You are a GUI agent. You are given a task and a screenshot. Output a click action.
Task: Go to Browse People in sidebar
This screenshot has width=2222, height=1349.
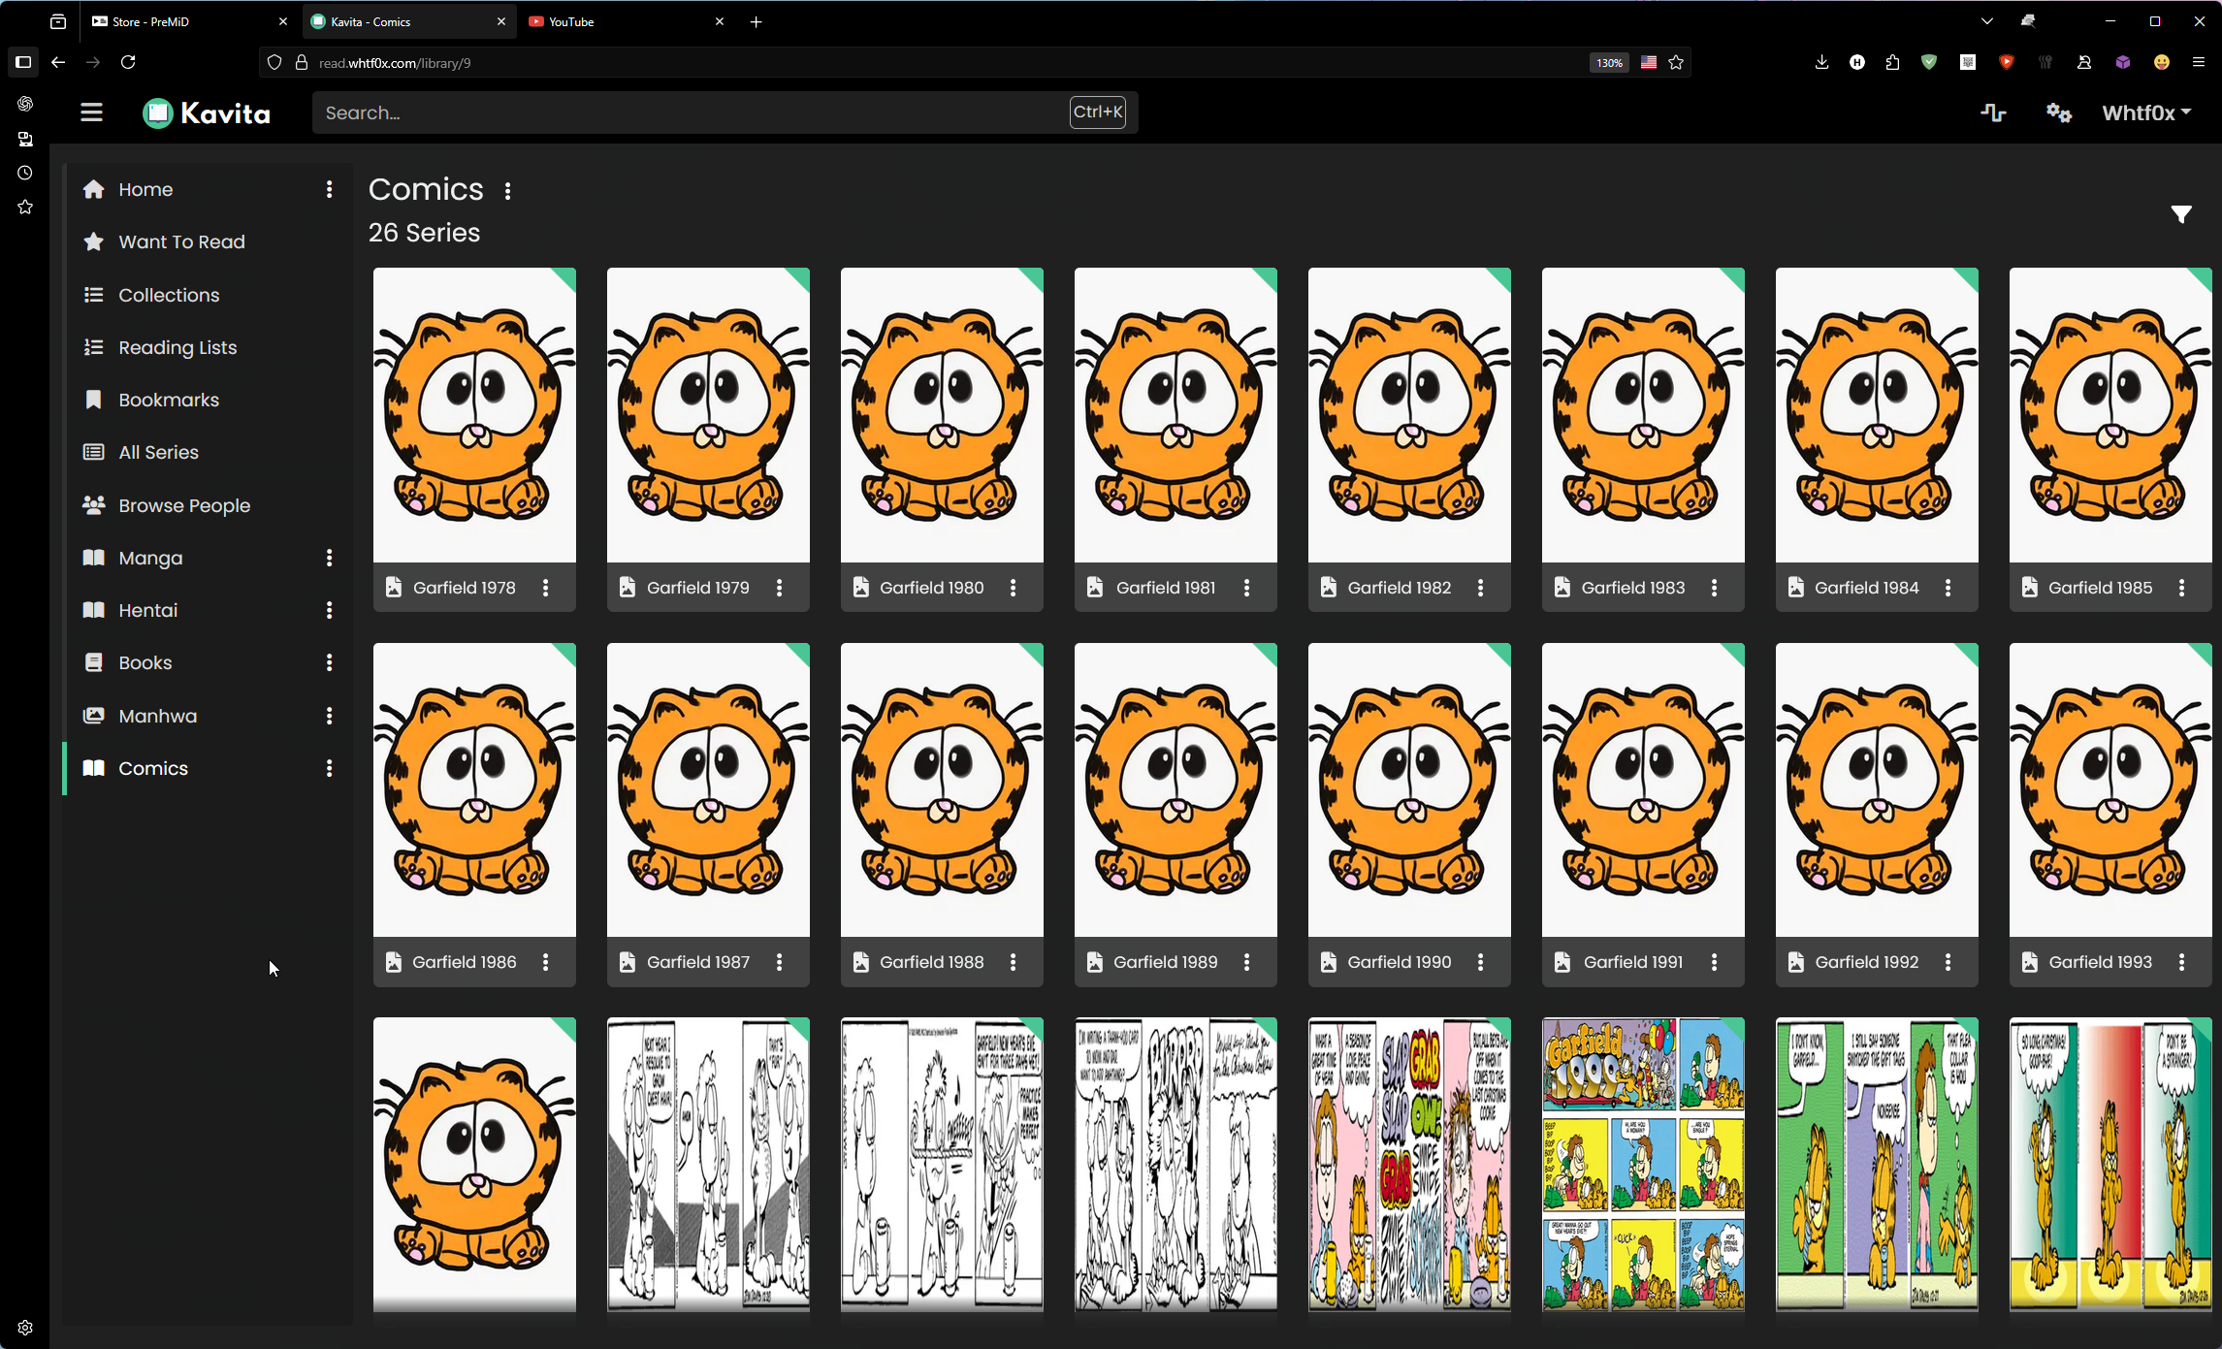tap(183, 505)
